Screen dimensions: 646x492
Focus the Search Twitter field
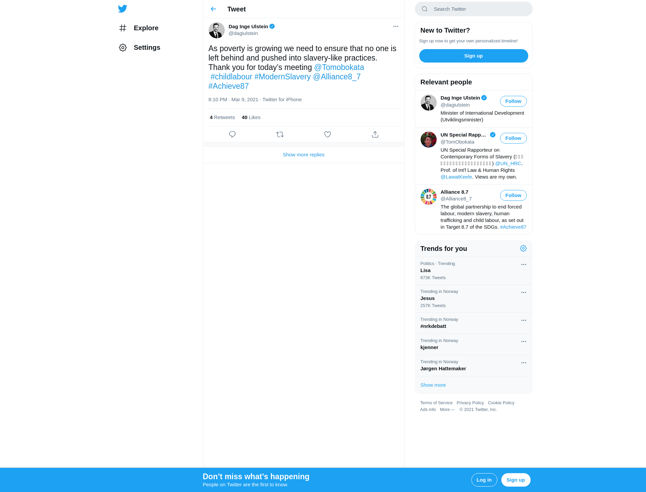[x=473, y=9]
